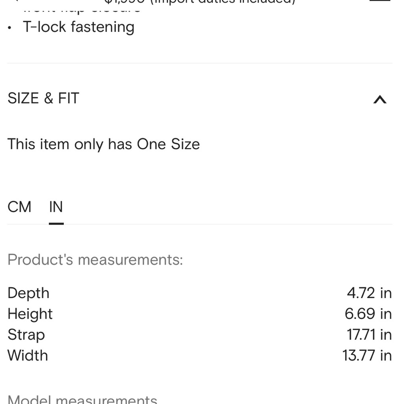Click the Product's measurements label
The height and width of the screenshot is (404, 404).
pyautogui.click(x=95, y=259)
